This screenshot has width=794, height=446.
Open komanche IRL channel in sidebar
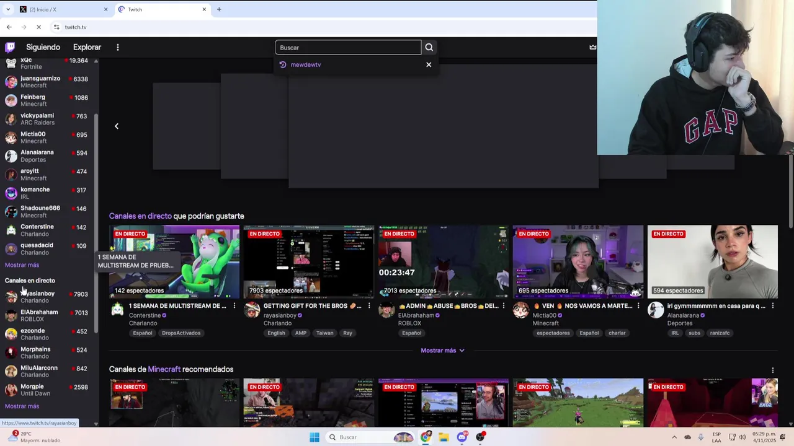tap(47, 193)
